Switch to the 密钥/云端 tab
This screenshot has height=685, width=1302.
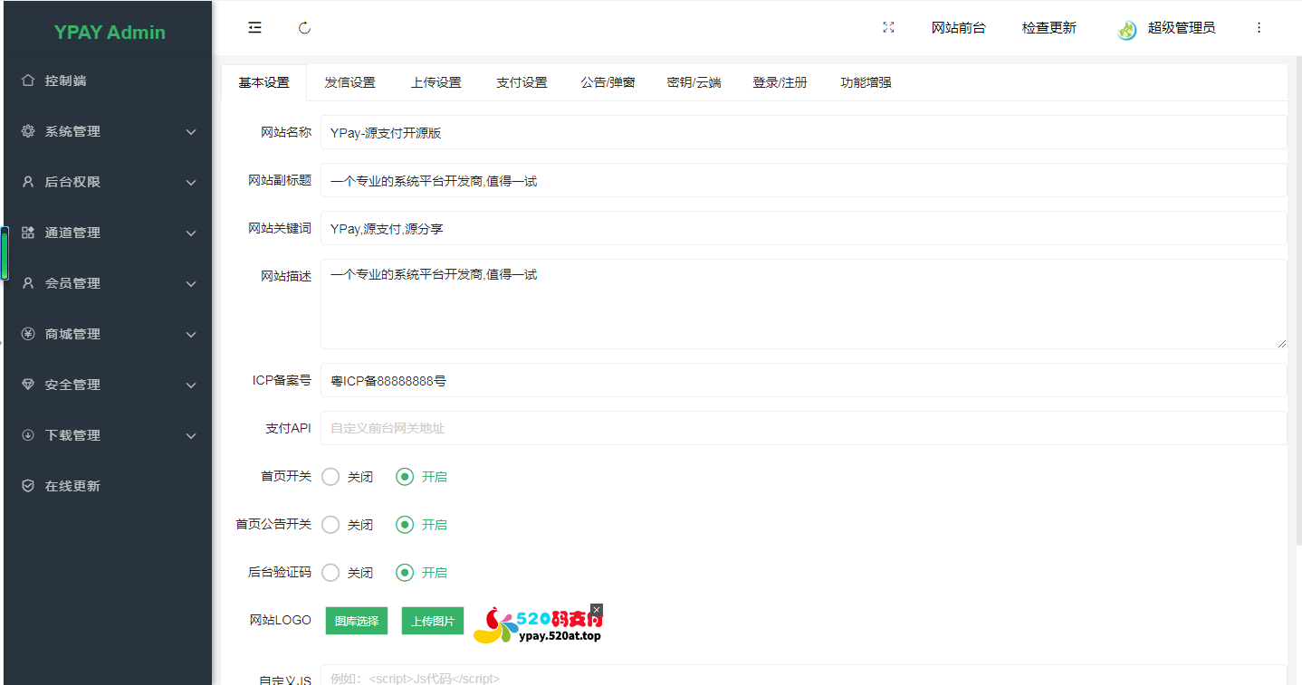pos(694,82)
